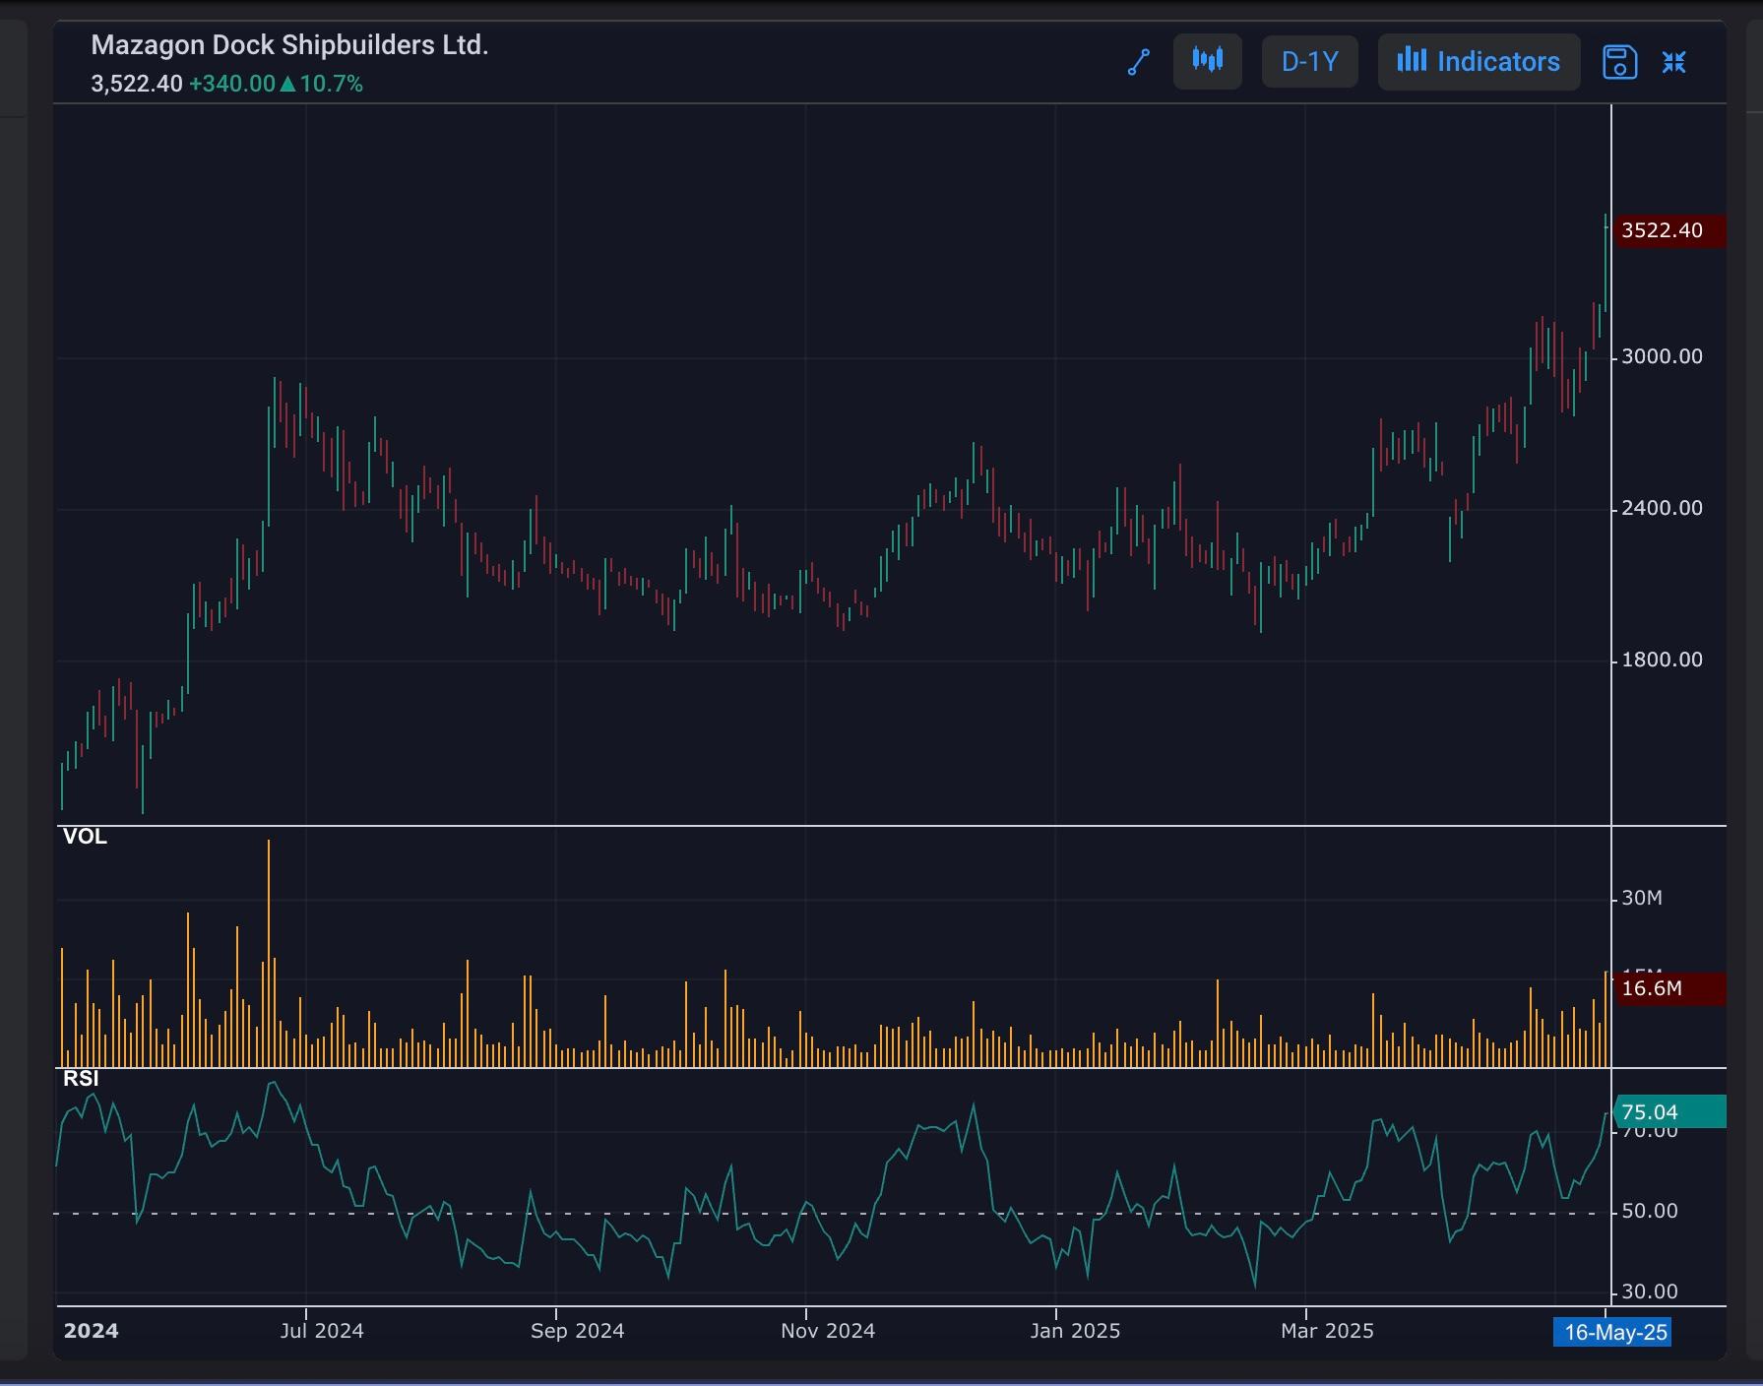The image size is (1763, 1386).
Task: Open the candlestick chart type selector
Action: 1208,62
